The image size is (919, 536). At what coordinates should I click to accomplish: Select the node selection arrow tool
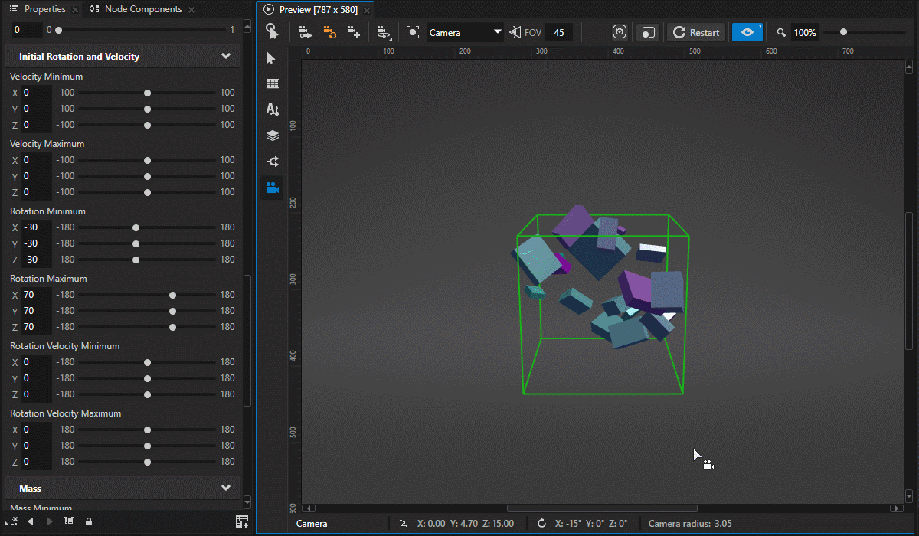[x=272, y=57]
